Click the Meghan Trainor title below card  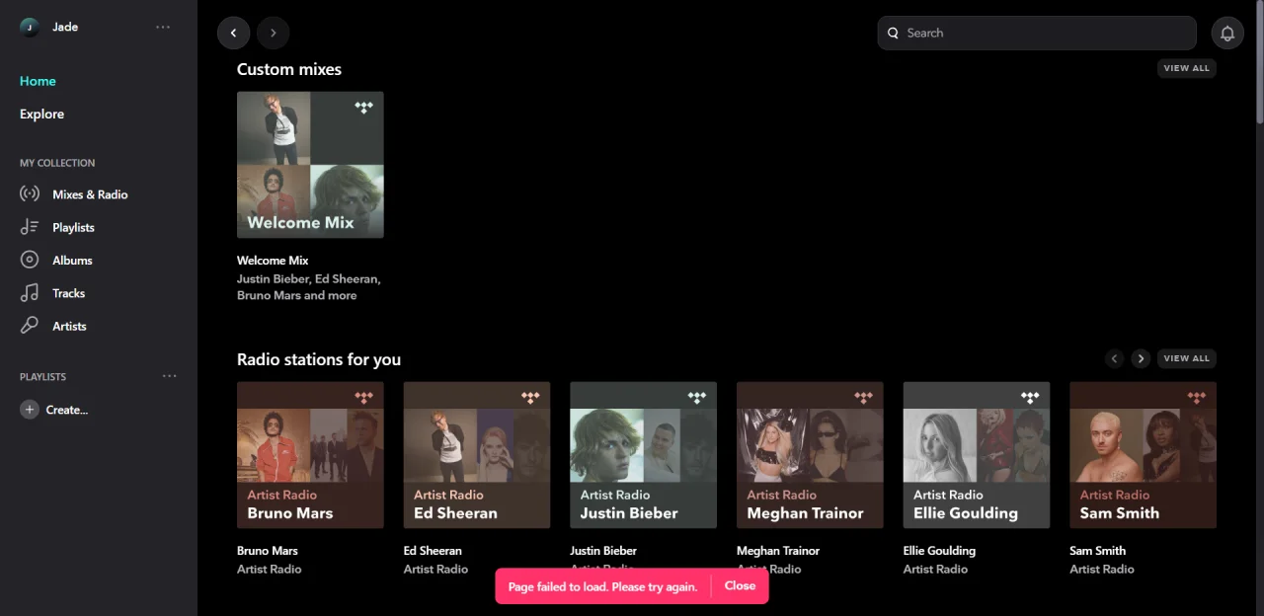pos(778,551)
